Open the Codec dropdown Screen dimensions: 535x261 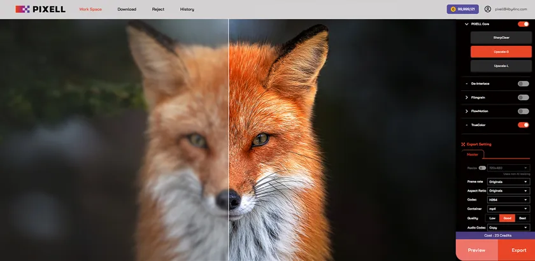[508, 200]
